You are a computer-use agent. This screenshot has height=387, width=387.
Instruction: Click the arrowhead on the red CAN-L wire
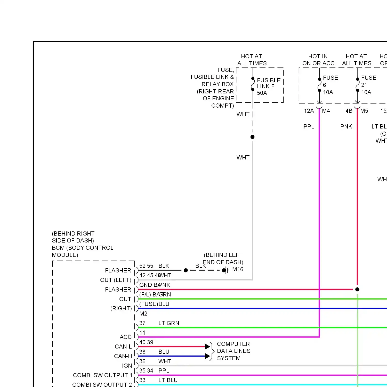pos(207,346)
